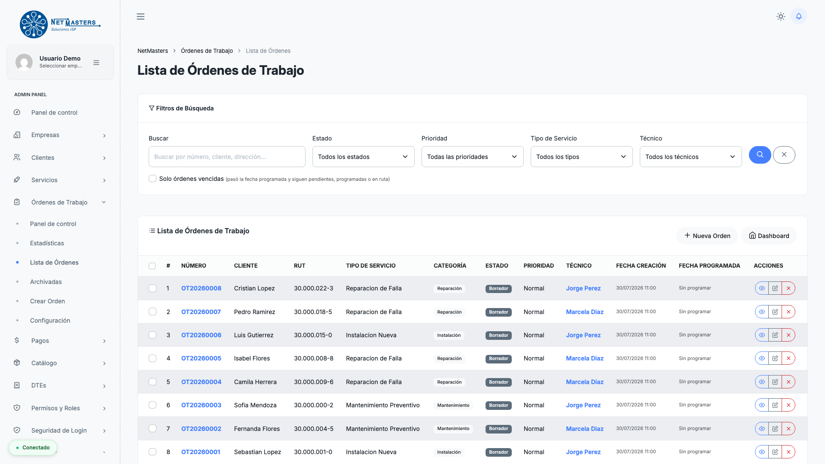This screenshot has width=825, height=464.
Task: Check the row checkbox for OT20260003
Action: [153, 405]
